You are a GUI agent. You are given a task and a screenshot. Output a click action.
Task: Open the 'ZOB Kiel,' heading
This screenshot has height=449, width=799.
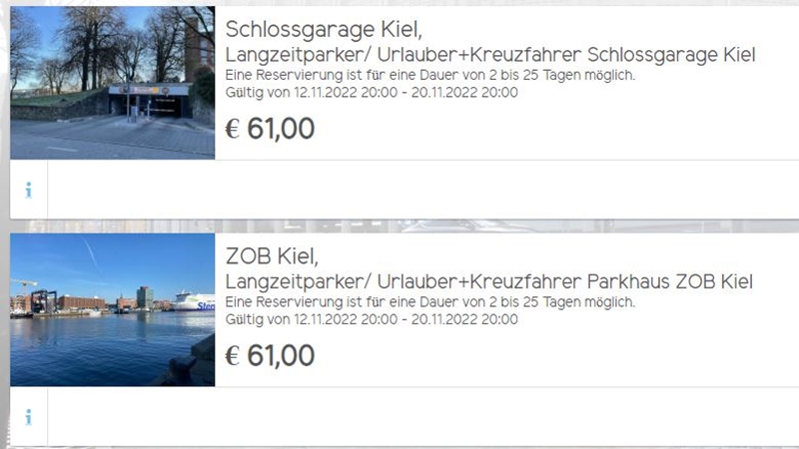click(272, 256)
